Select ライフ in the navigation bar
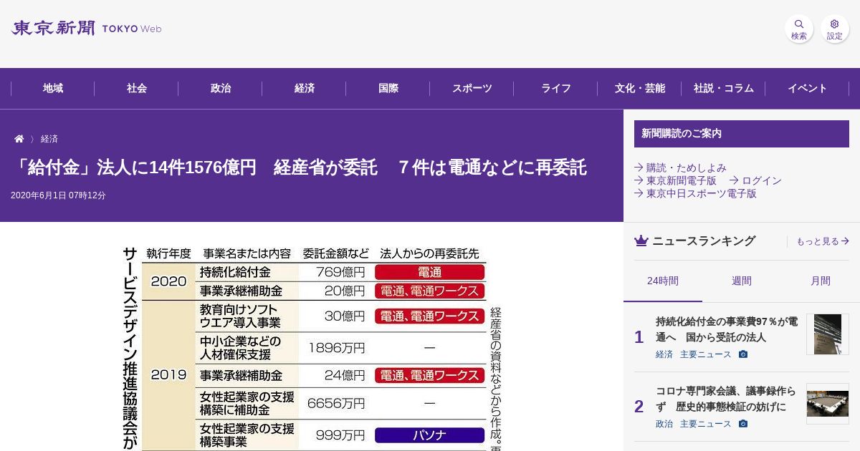Screen dimensions: 860x451 556,88
